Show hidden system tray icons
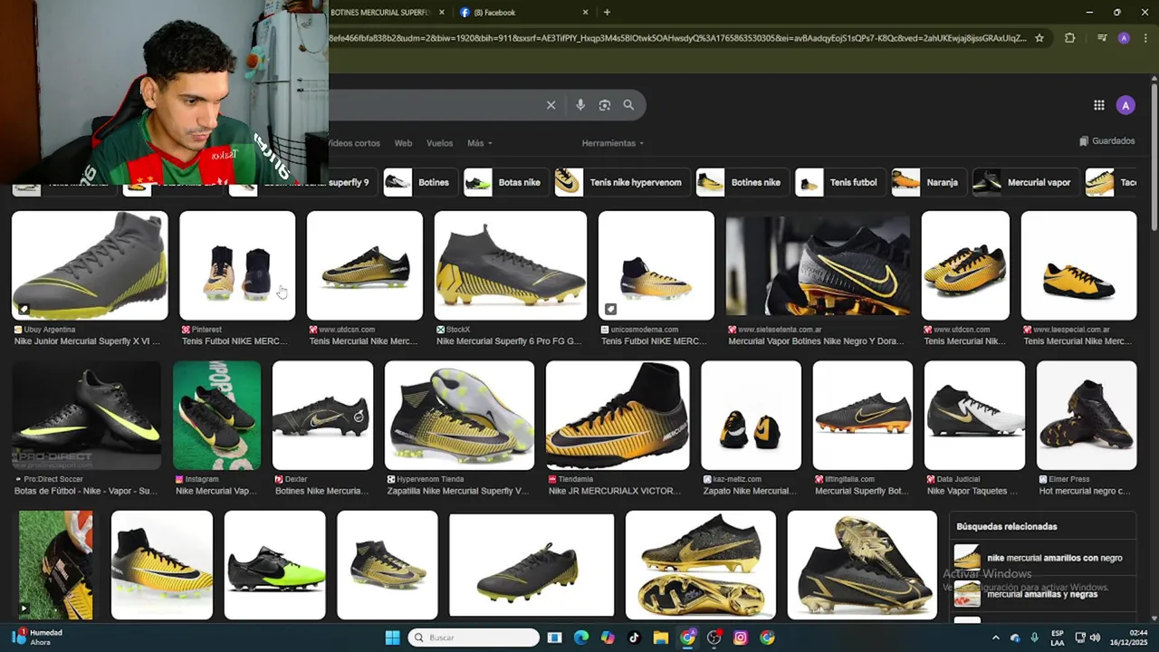The image size is (1159, 652). [x=995, y=638]
